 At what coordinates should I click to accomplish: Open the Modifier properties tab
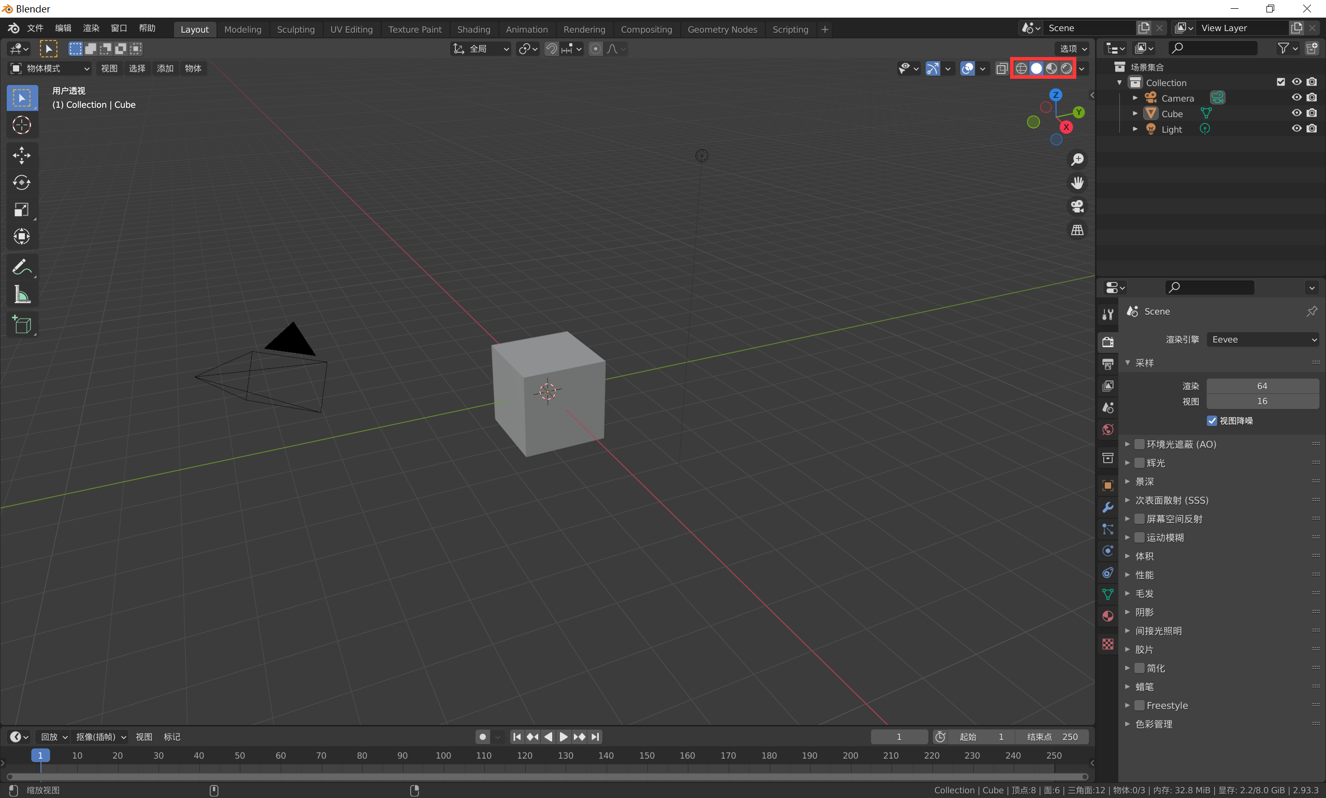(1107, 507)
